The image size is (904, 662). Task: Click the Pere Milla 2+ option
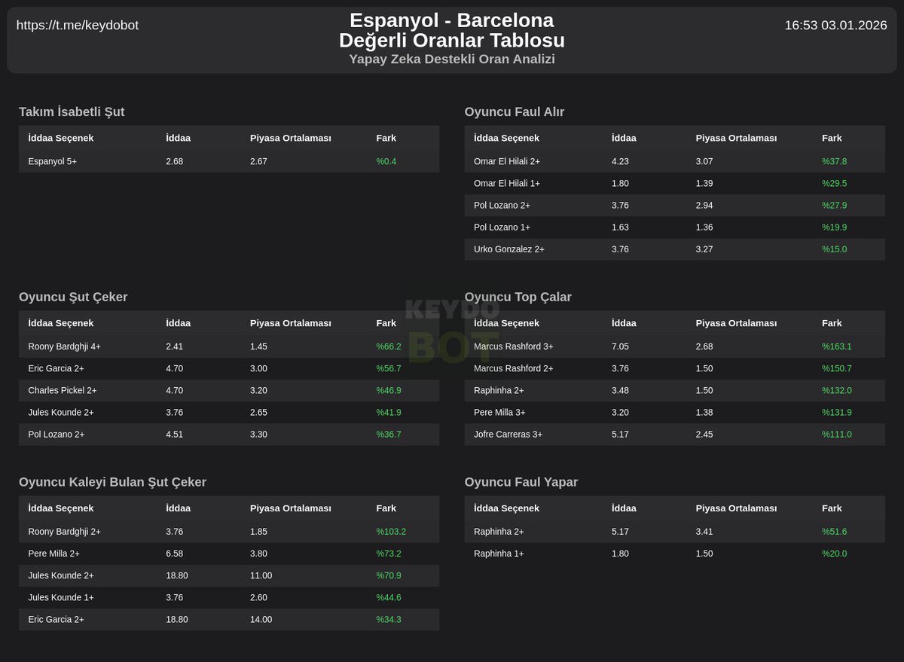53,554
